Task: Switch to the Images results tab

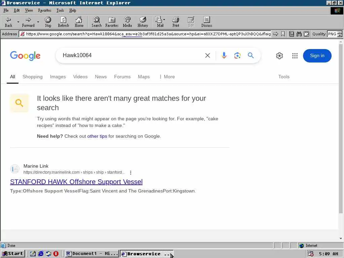Action: point(58,77)
